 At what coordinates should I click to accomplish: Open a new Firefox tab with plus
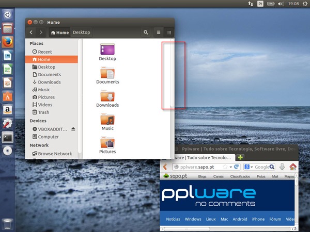click(240, 157)
